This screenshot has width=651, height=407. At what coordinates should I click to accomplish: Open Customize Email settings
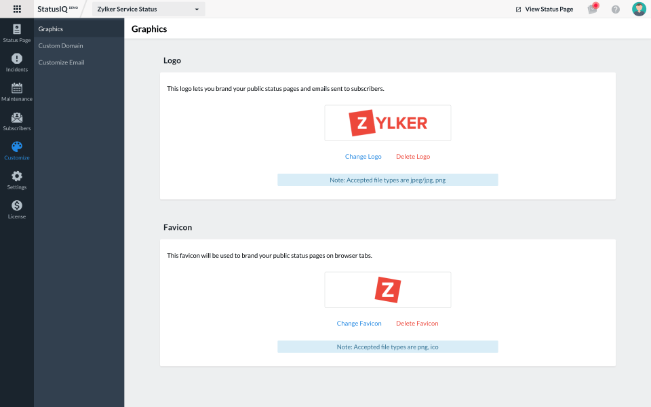[x=60, y=62]
